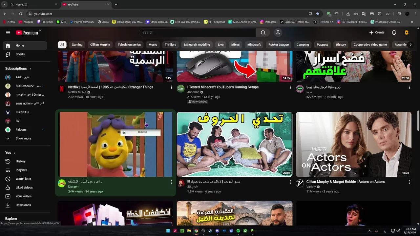Viewport: 420px width, 236px height.
Task: Click the Variety channel name link
Action: click(x=311, y=187)
